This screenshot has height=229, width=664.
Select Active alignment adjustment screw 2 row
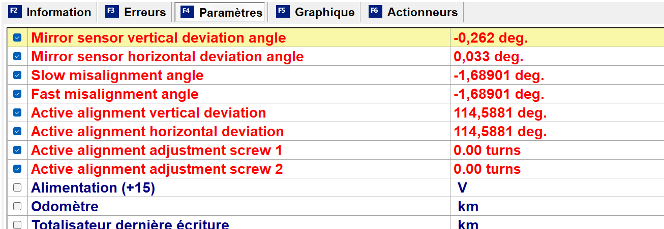pyautogui.click(x=157, y=169)
